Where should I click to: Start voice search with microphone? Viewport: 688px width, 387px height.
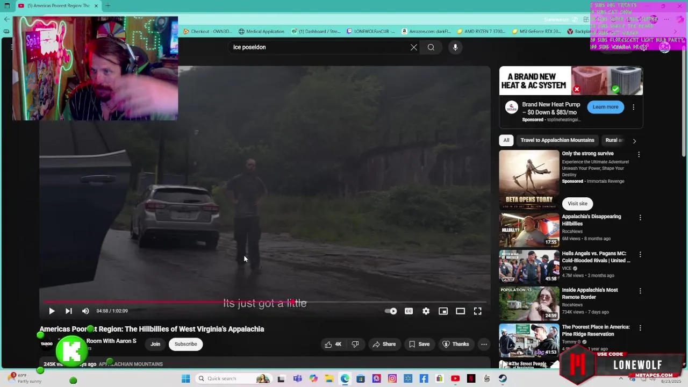pyautogui.click(x=455, y=47)
